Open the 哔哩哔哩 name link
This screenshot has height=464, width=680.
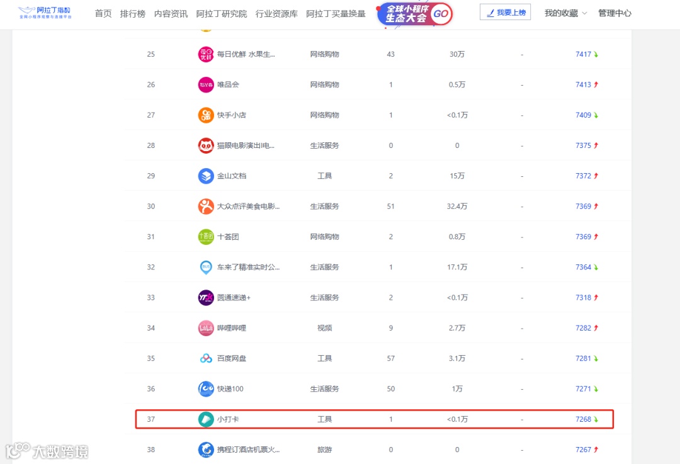pos(232,328)
